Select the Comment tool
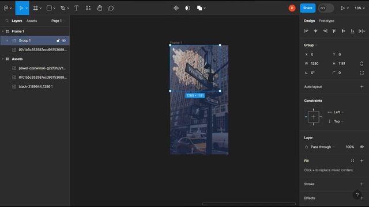The width and height of the screenshot is (369, 207). 111,8
